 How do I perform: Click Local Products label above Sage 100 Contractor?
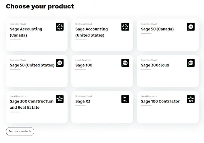pyautogui.click(x=149, y=97)
